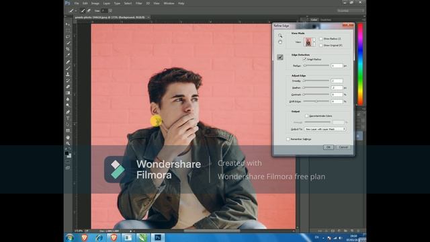430x242 pixels.
Task: Select the Quick Selection tool
Action: (68, 43)
